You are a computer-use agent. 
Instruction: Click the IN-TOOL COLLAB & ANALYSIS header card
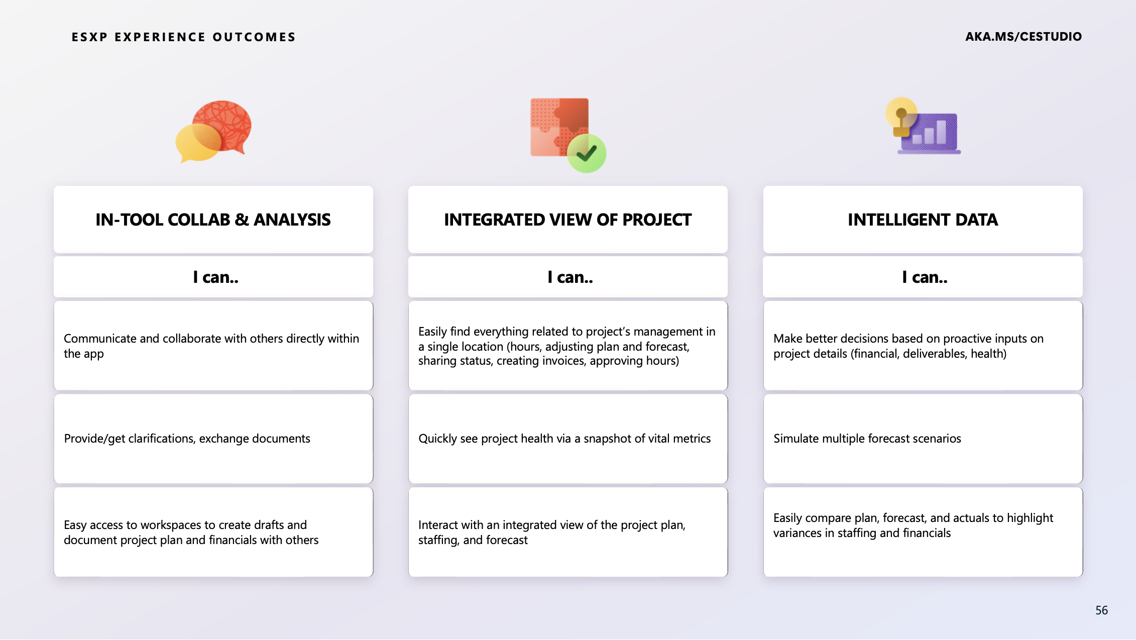pyautogui.click(x=213, y=220)
